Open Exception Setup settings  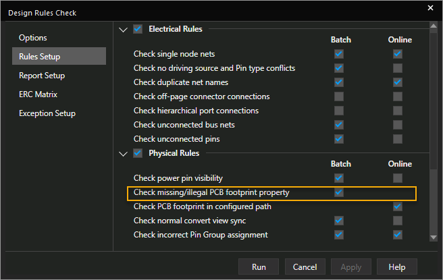(47, 113)
